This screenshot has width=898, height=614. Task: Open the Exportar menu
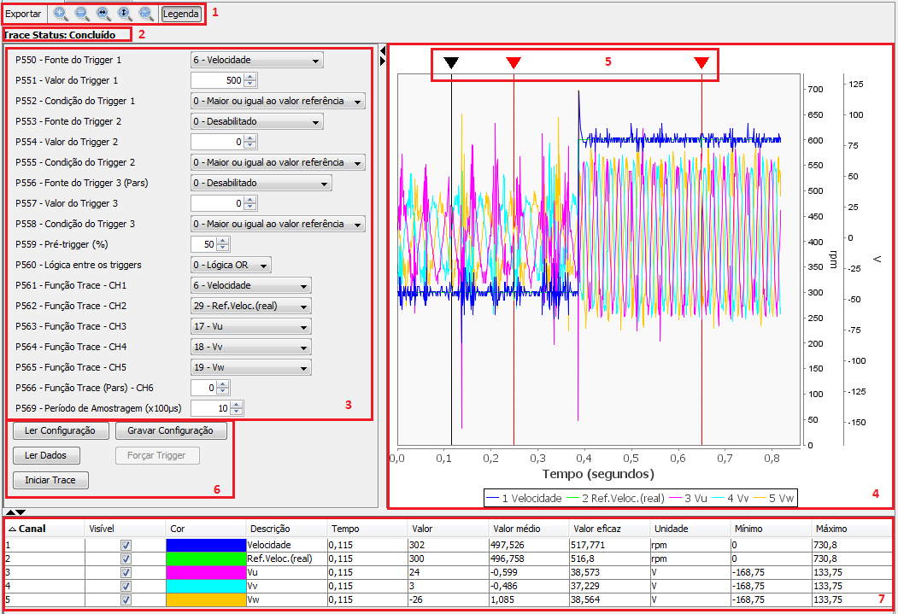[x=23, y=14]
